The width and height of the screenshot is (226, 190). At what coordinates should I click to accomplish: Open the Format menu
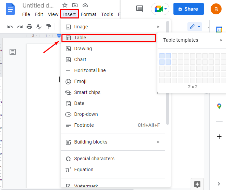(88, 14)
